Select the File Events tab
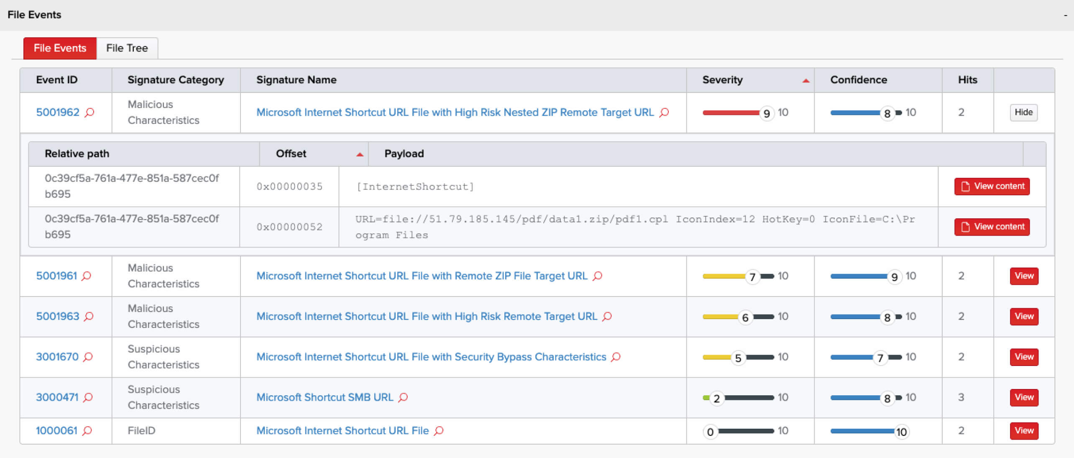This screenshot has height=458, width=1074. pyautogui.click(x=60, y=48)
